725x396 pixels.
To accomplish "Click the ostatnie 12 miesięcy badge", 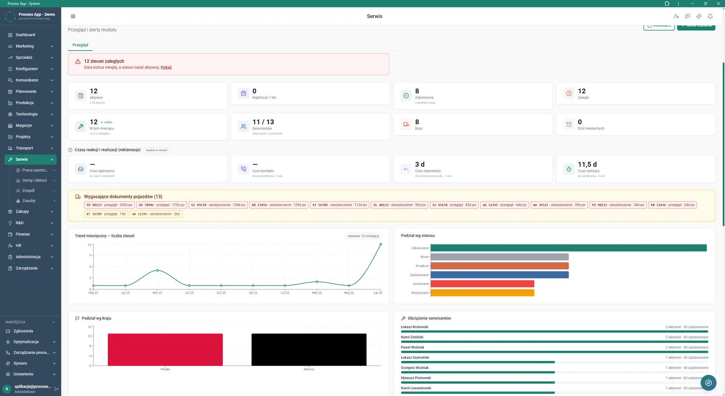I will pos(363,236).
